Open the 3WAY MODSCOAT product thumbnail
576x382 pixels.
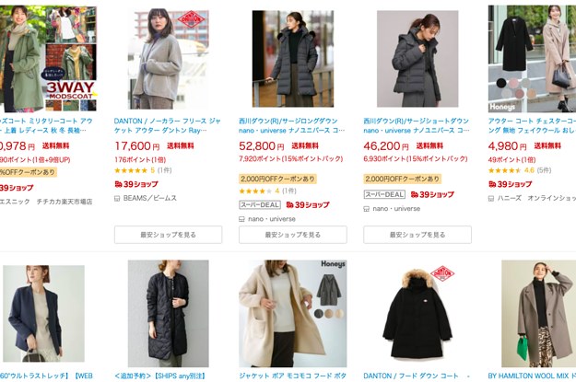[x=48, y=59]
